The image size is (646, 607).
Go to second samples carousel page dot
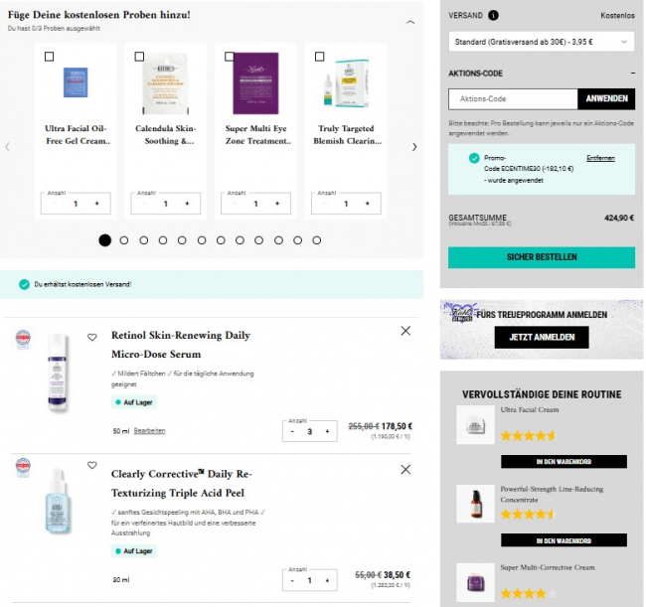coord(124,239)
